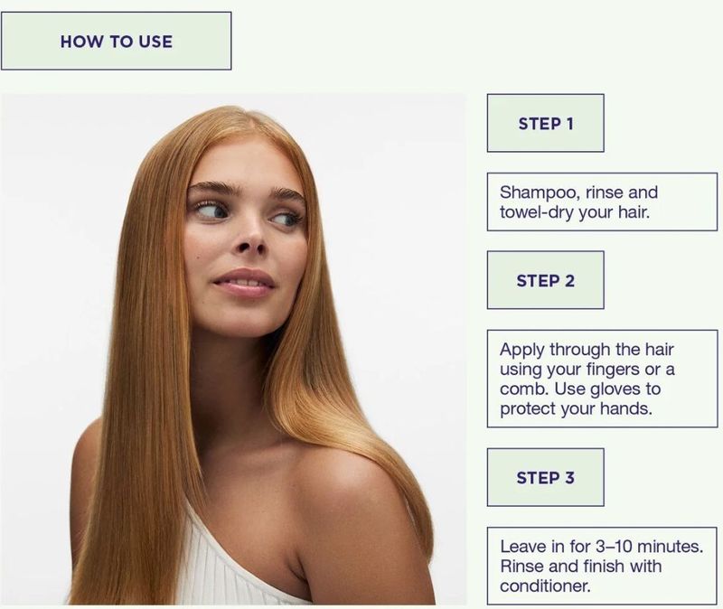Click the word 'conditioner.' in step three
Image resolution: width=723 pixels, height=609 pixels.
pyautogui.click(x=545, y=586)
